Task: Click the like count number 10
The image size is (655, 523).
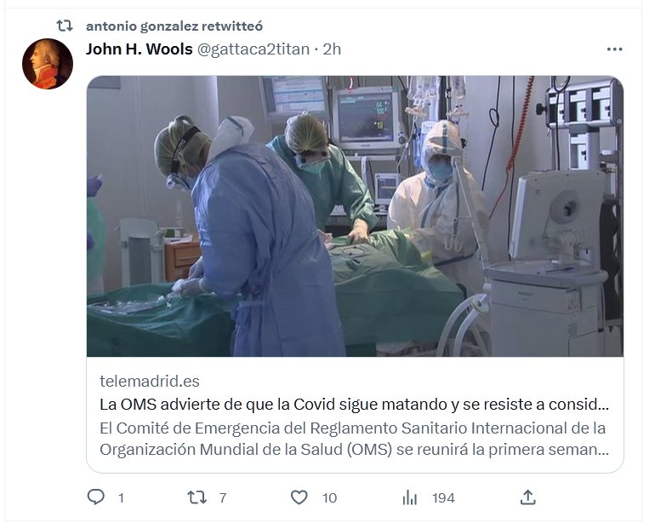Action: (329, 498)
